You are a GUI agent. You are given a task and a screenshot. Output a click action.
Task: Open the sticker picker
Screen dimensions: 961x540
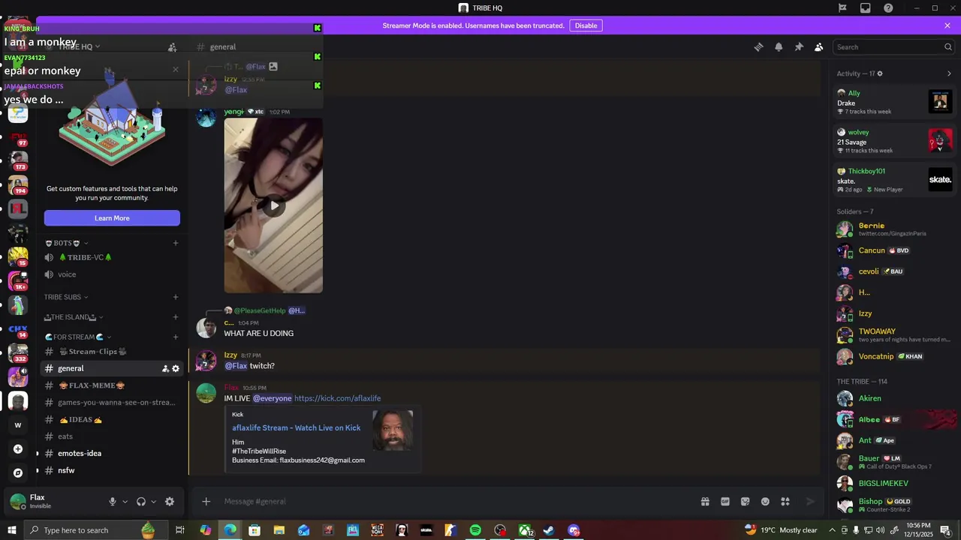tap(746, 502)
